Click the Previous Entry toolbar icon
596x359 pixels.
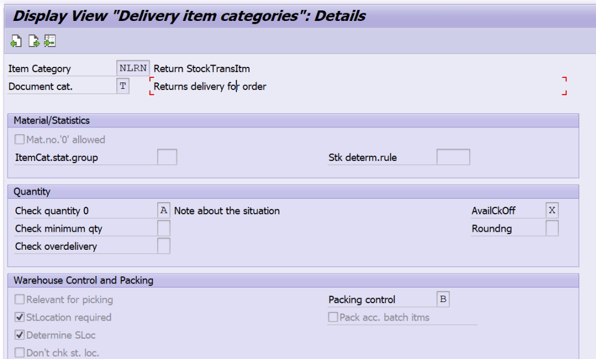click(16, 41)
